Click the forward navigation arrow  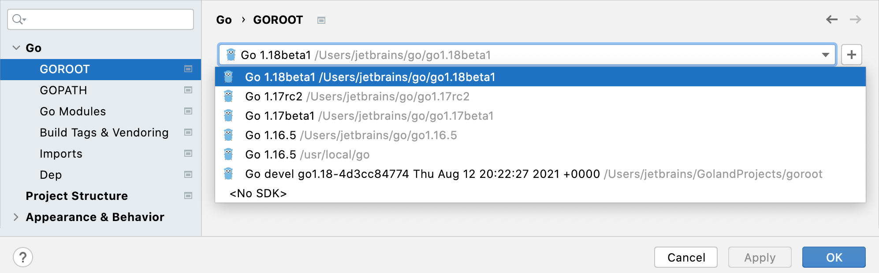tap(855, 19)
